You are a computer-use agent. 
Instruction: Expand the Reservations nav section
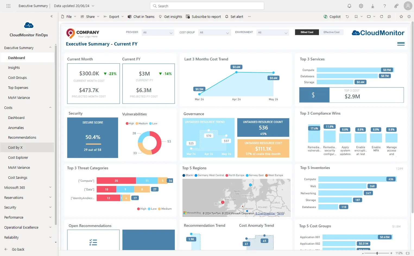point(50,197)
